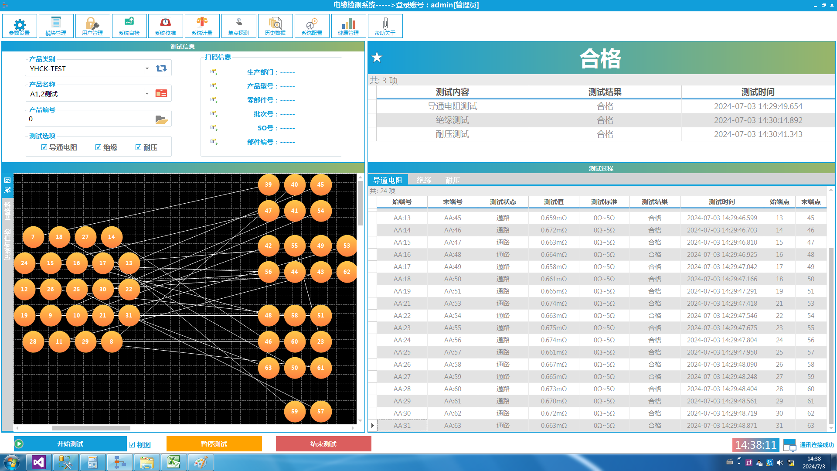Switch to the 绝缘 process tab
The image size is (837, 471).
click(x=423, y=180)
